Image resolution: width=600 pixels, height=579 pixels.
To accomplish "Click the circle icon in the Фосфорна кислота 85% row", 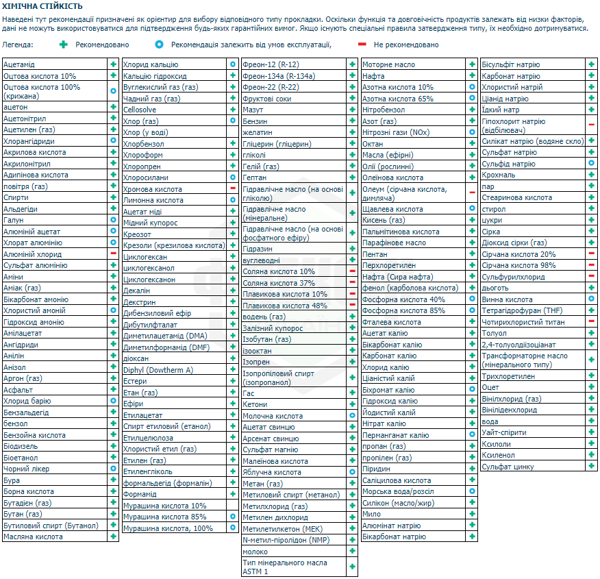I will point(472,310).
